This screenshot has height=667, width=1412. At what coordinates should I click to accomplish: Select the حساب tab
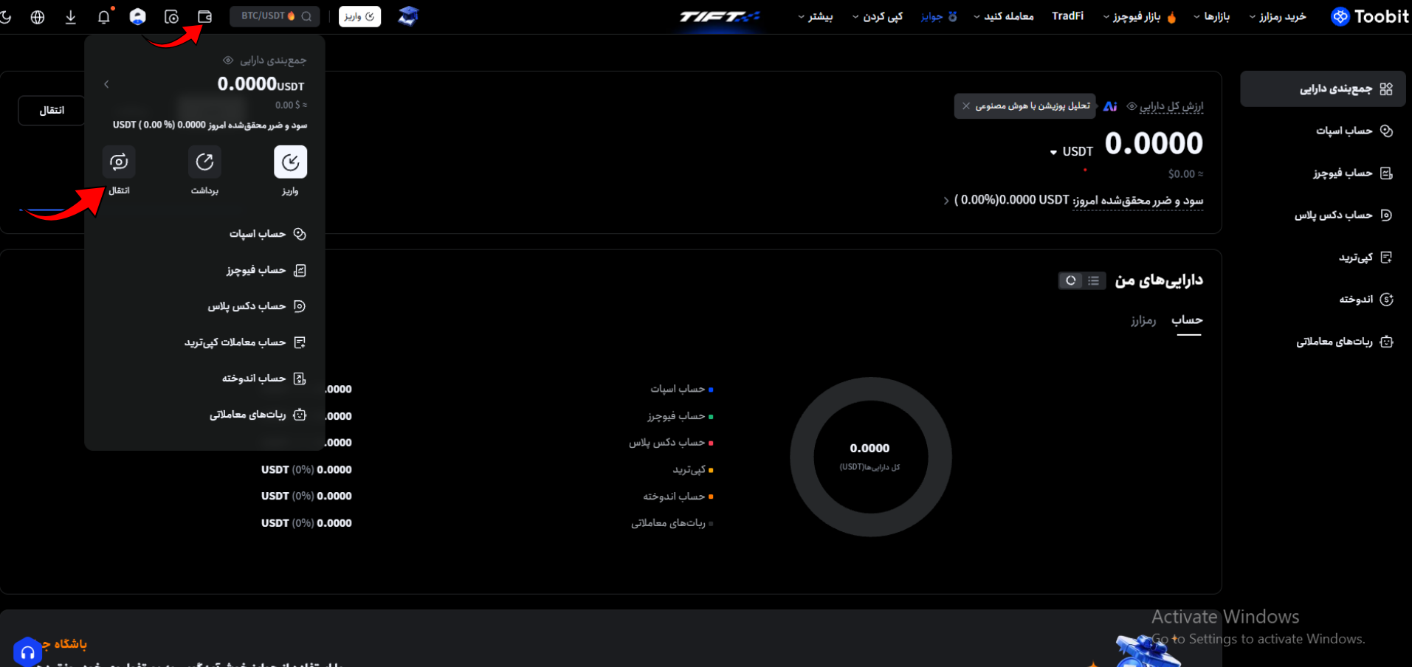[x=1188, y=320]
